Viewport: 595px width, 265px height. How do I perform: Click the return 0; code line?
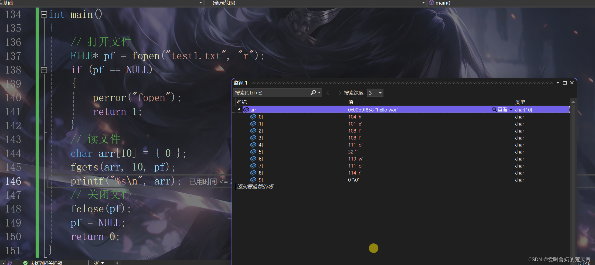[x=95, y=236]
